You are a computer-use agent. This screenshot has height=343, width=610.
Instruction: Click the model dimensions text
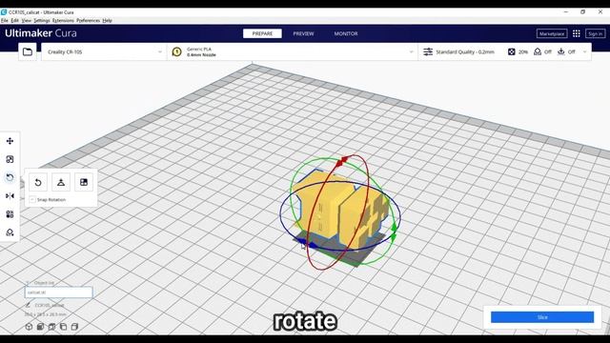(x=46, y=314)
